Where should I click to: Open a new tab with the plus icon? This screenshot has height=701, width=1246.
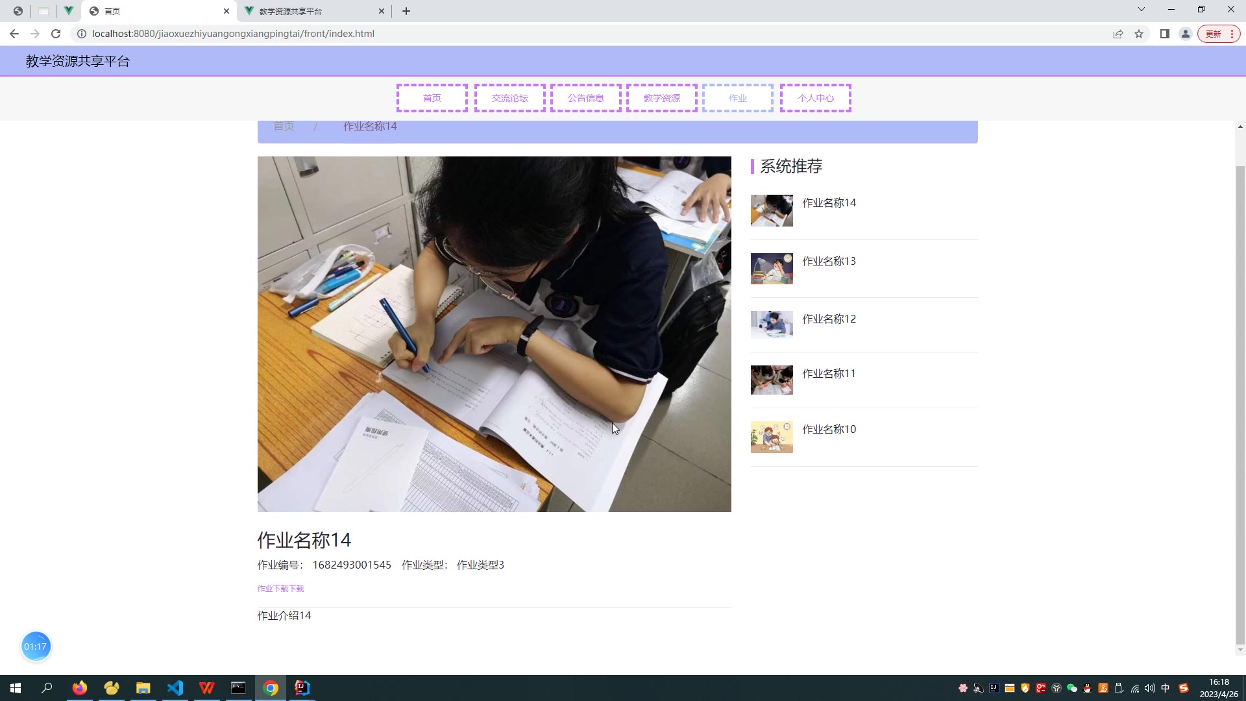pos(406,11)
